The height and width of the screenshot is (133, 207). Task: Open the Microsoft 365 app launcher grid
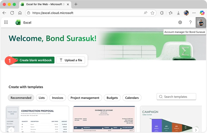point(6,22)
